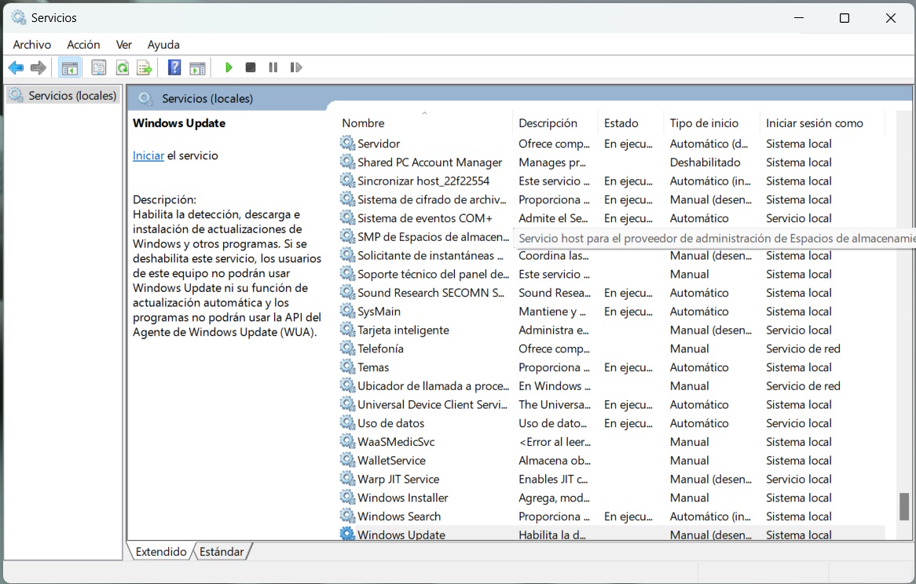Select the Sistema de cifrado de archiv... row
916x584 pixels.
pyautogui.click(x=612, y=199)
